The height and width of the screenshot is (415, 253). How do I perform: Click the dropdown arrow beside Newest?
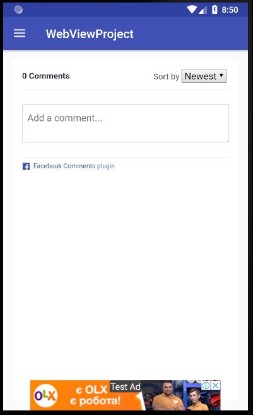[x=221, y=75]
